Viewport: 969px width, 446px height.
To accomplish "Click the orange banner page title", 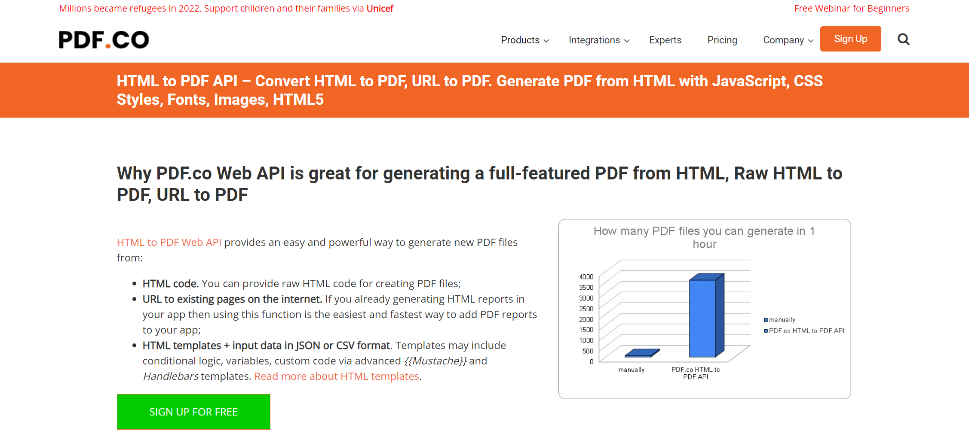I will (469, 90).
